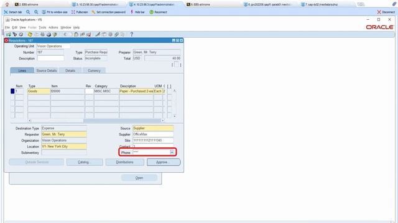
Task: Click the Attachments paperclip toolbar icon
Action: click(116, 35)
